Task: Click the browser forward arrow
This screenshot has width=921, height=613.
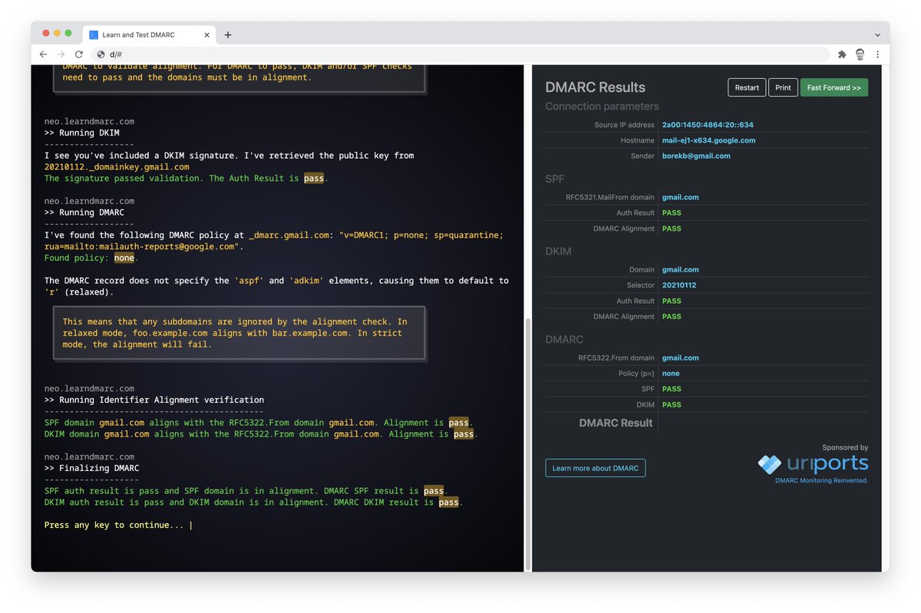Action: click(x=61, y=54)
